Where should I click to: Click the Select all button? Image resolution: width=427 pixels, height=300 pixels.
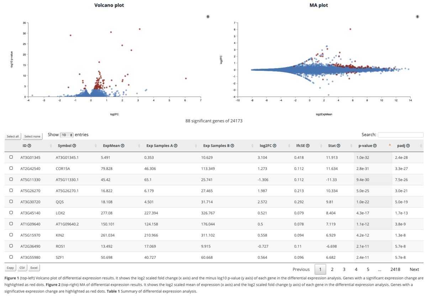click(x=13, y=136)
